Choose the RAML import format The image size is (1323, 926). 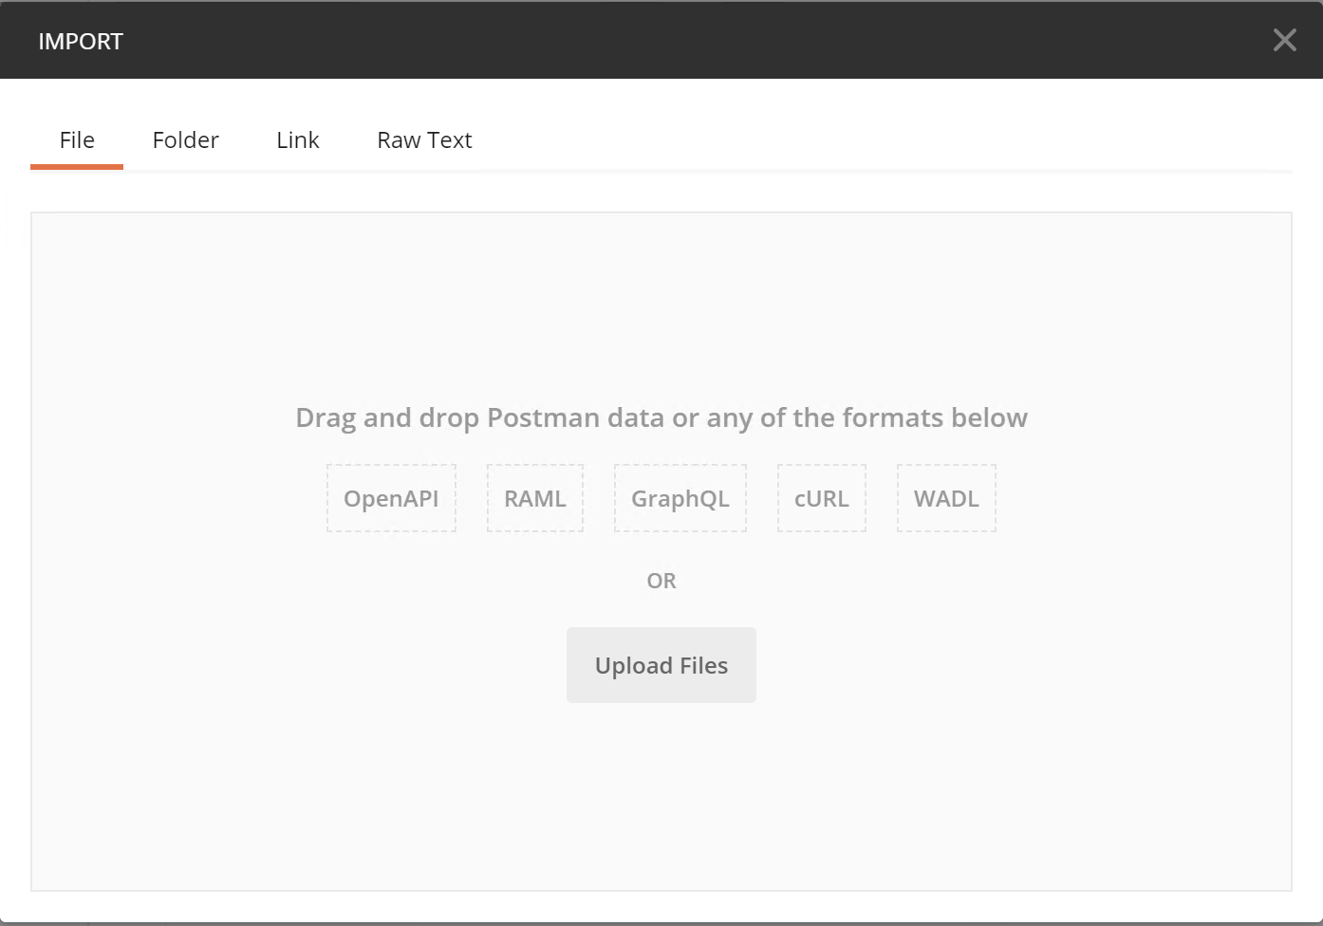pos(534,497)
